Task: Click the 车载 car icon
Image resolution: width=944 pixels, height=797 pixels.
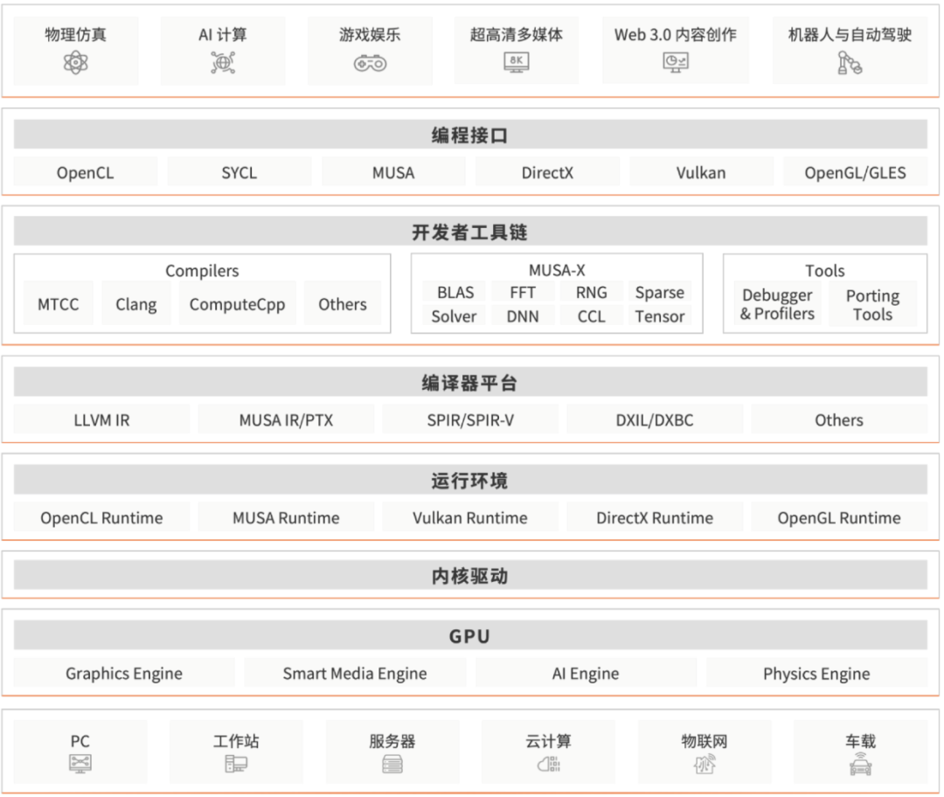Action: pyautogui.click(x=860, y=763)
